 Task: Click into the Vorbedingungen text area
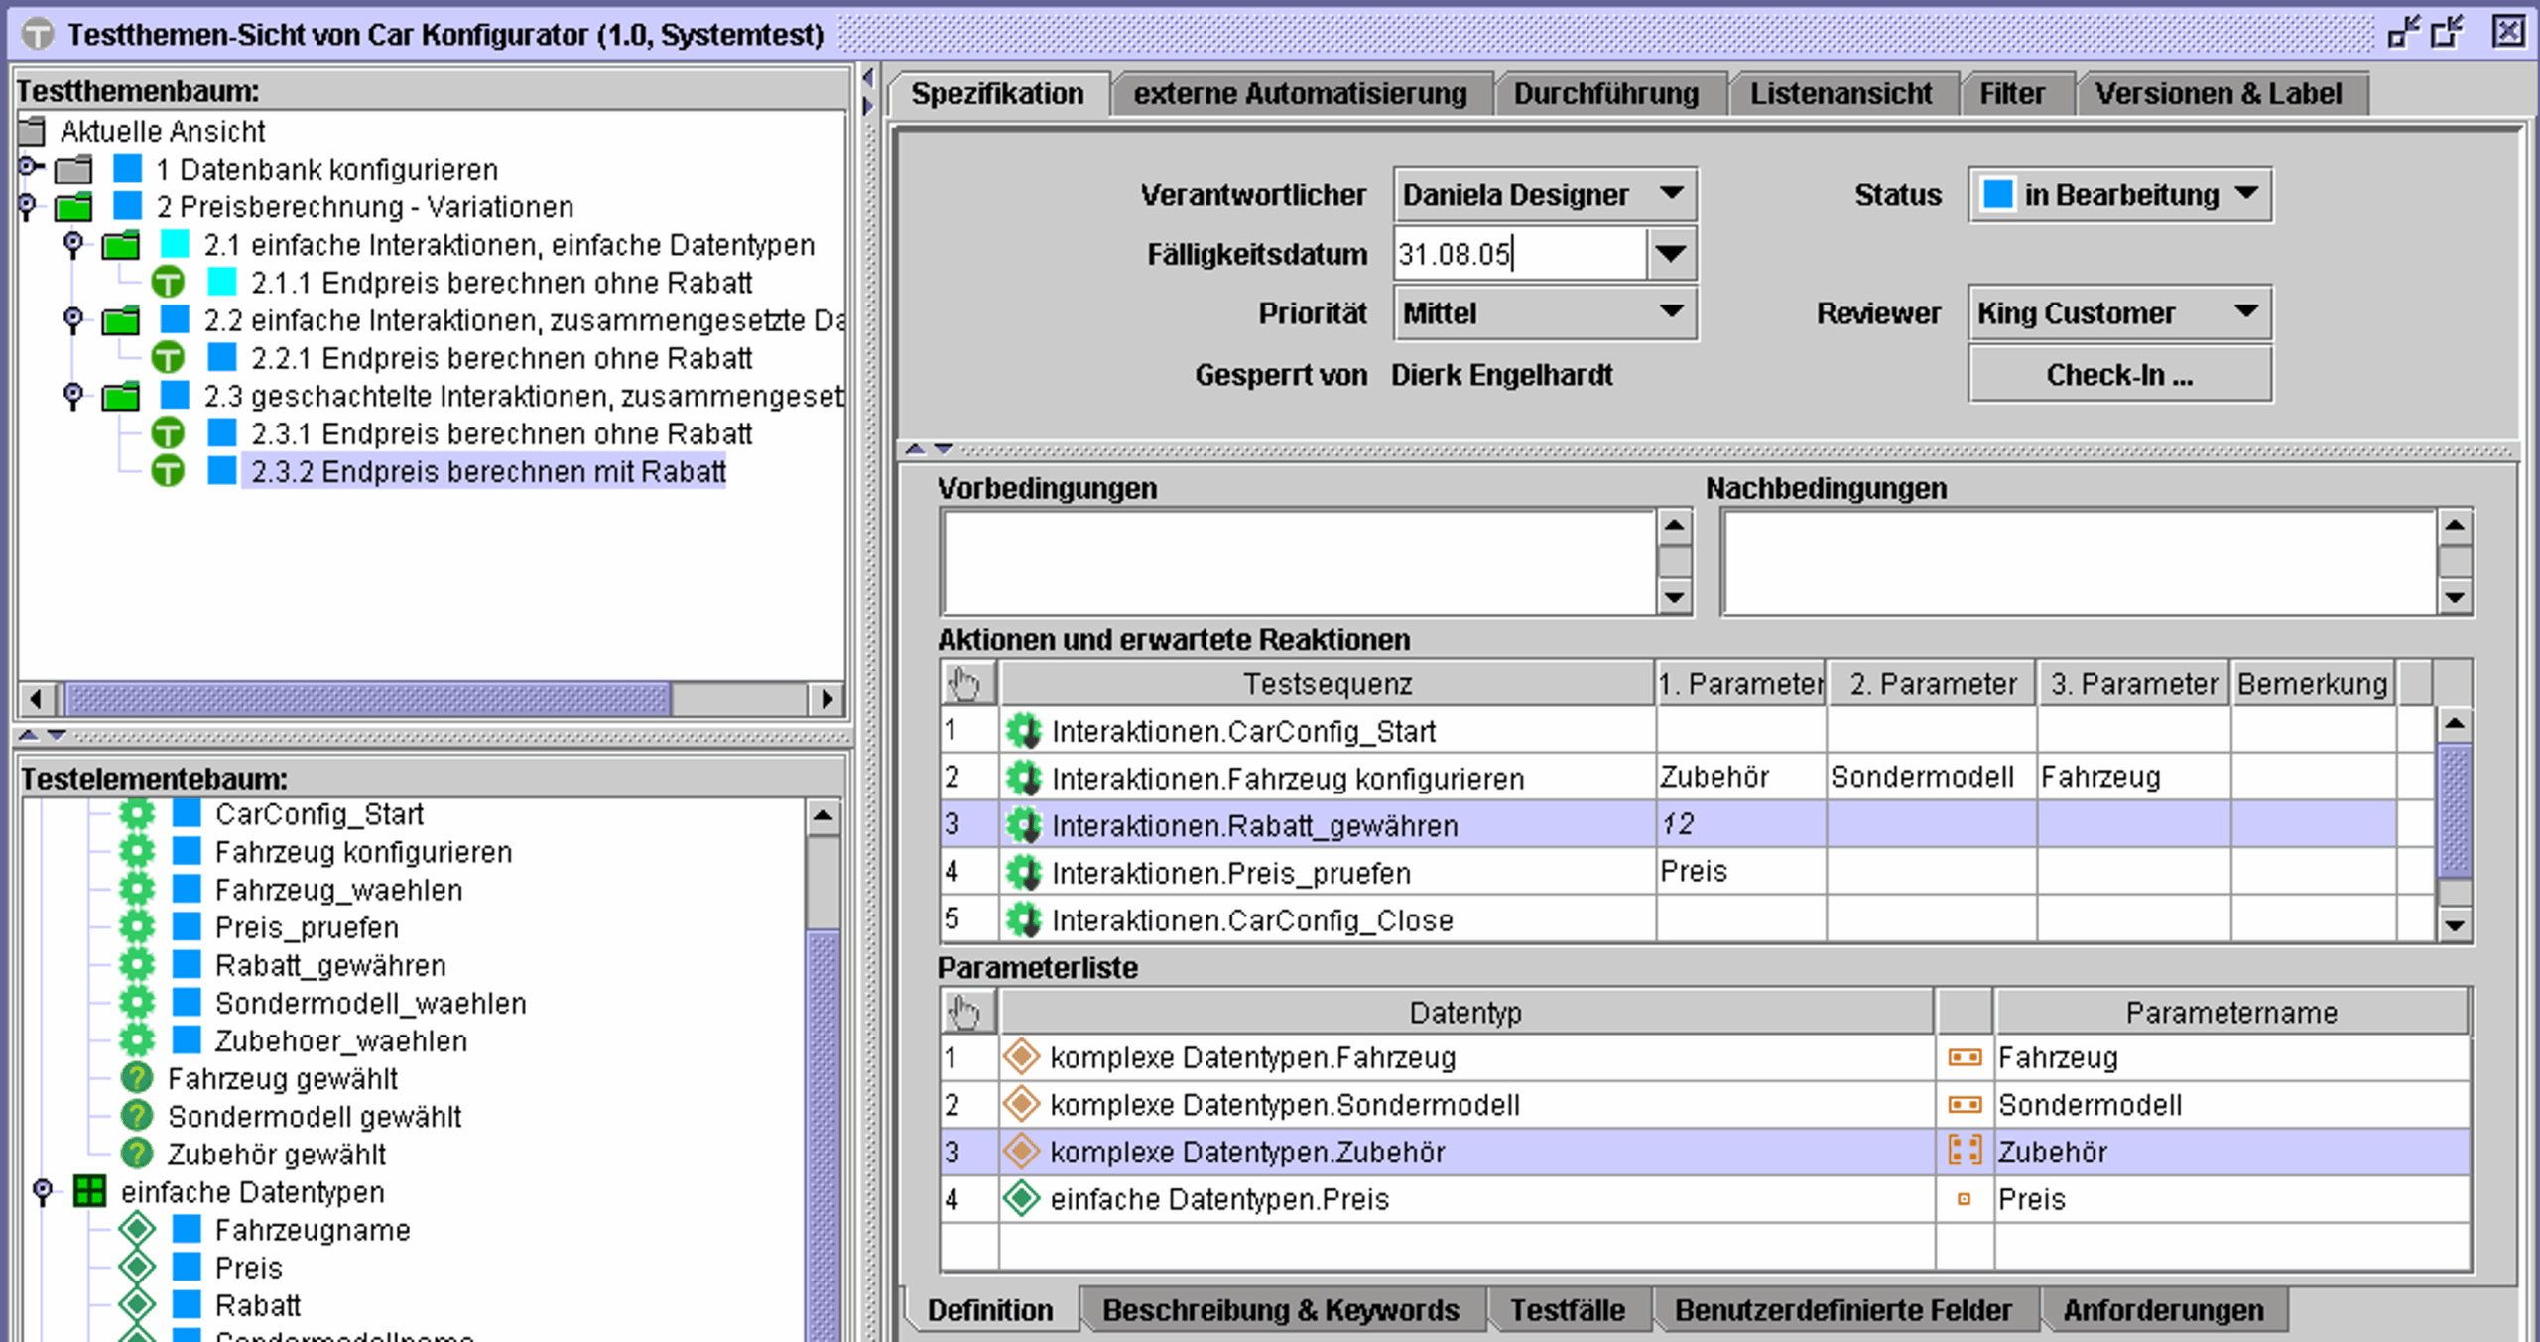coord(1298,561)
